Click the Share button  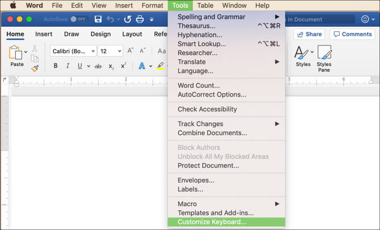(309, 34)
